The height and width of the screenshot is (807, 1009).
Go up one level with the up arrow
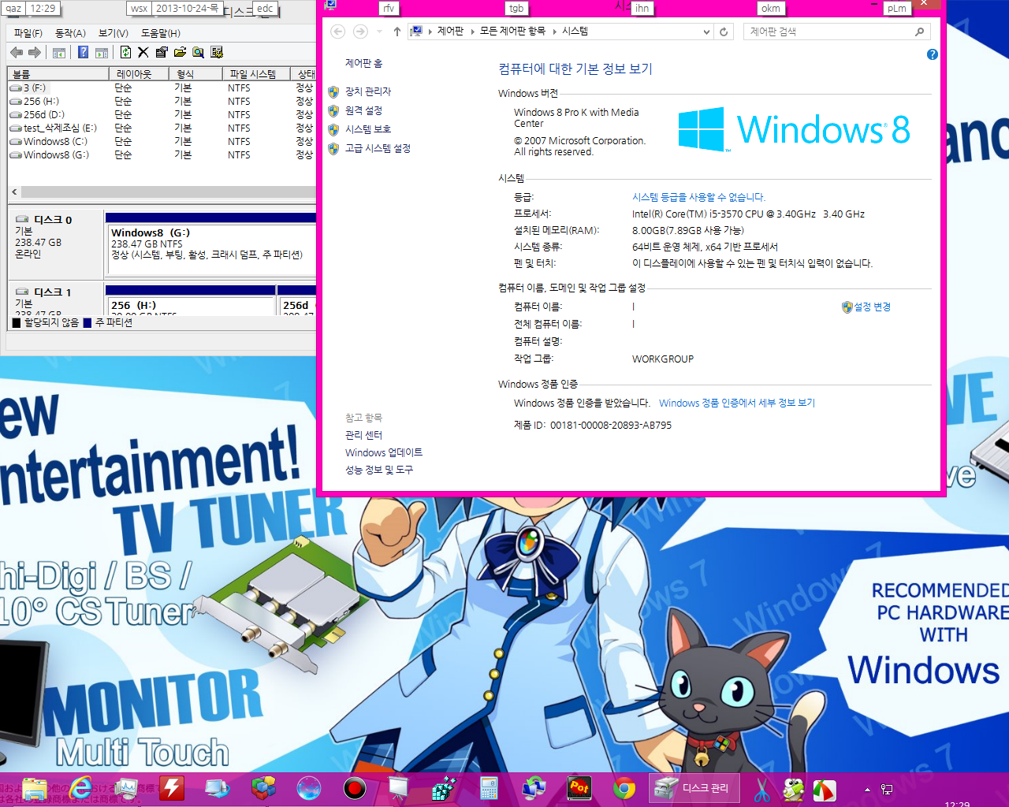(397, 32)
